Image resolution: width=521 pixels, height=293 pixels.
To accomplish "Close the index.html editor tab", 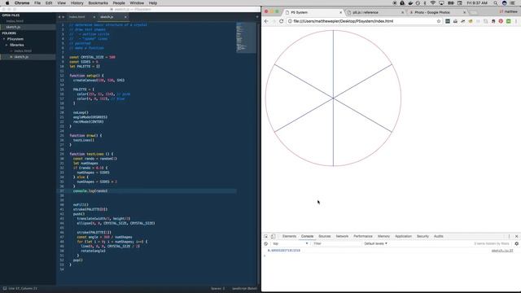I will [94, 17].
